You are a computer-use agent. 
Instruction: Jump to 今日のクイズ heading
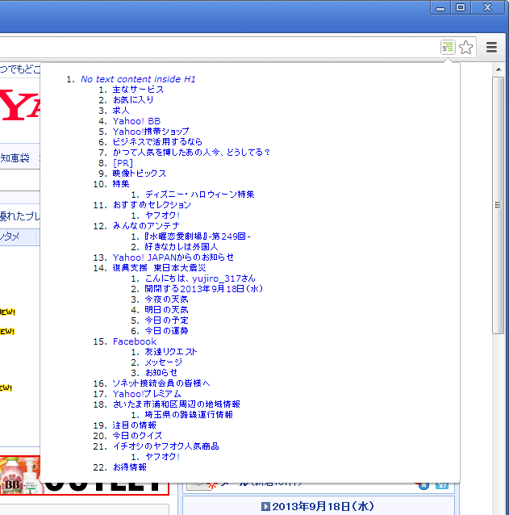137,436
